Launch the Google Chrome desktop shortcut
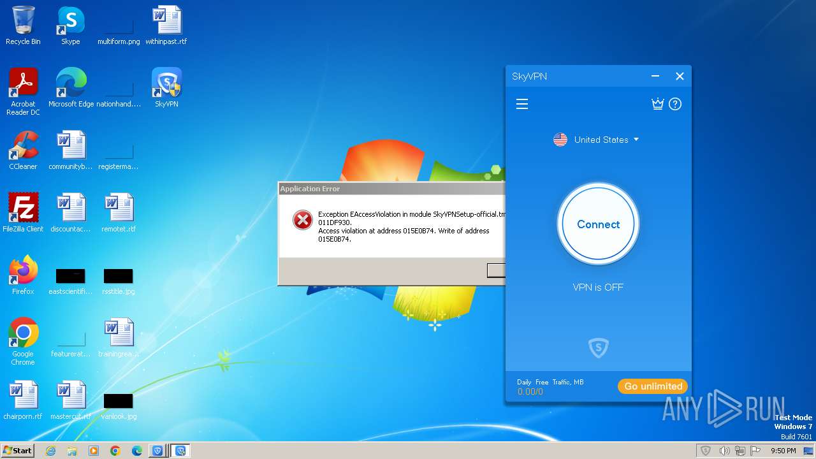The height and width of the screenshot is (459, 816). point(23,342)
